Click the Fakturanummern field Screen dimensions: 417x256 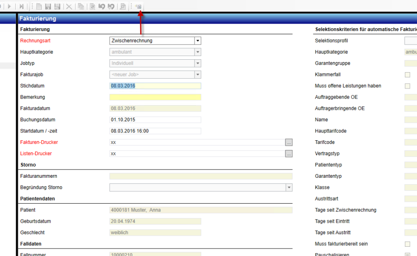click(201, 176)
